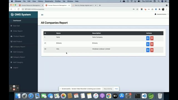Expand the Screencastify control panel arrow
This screenshot has height=100, width=178.
coord(18,88)
